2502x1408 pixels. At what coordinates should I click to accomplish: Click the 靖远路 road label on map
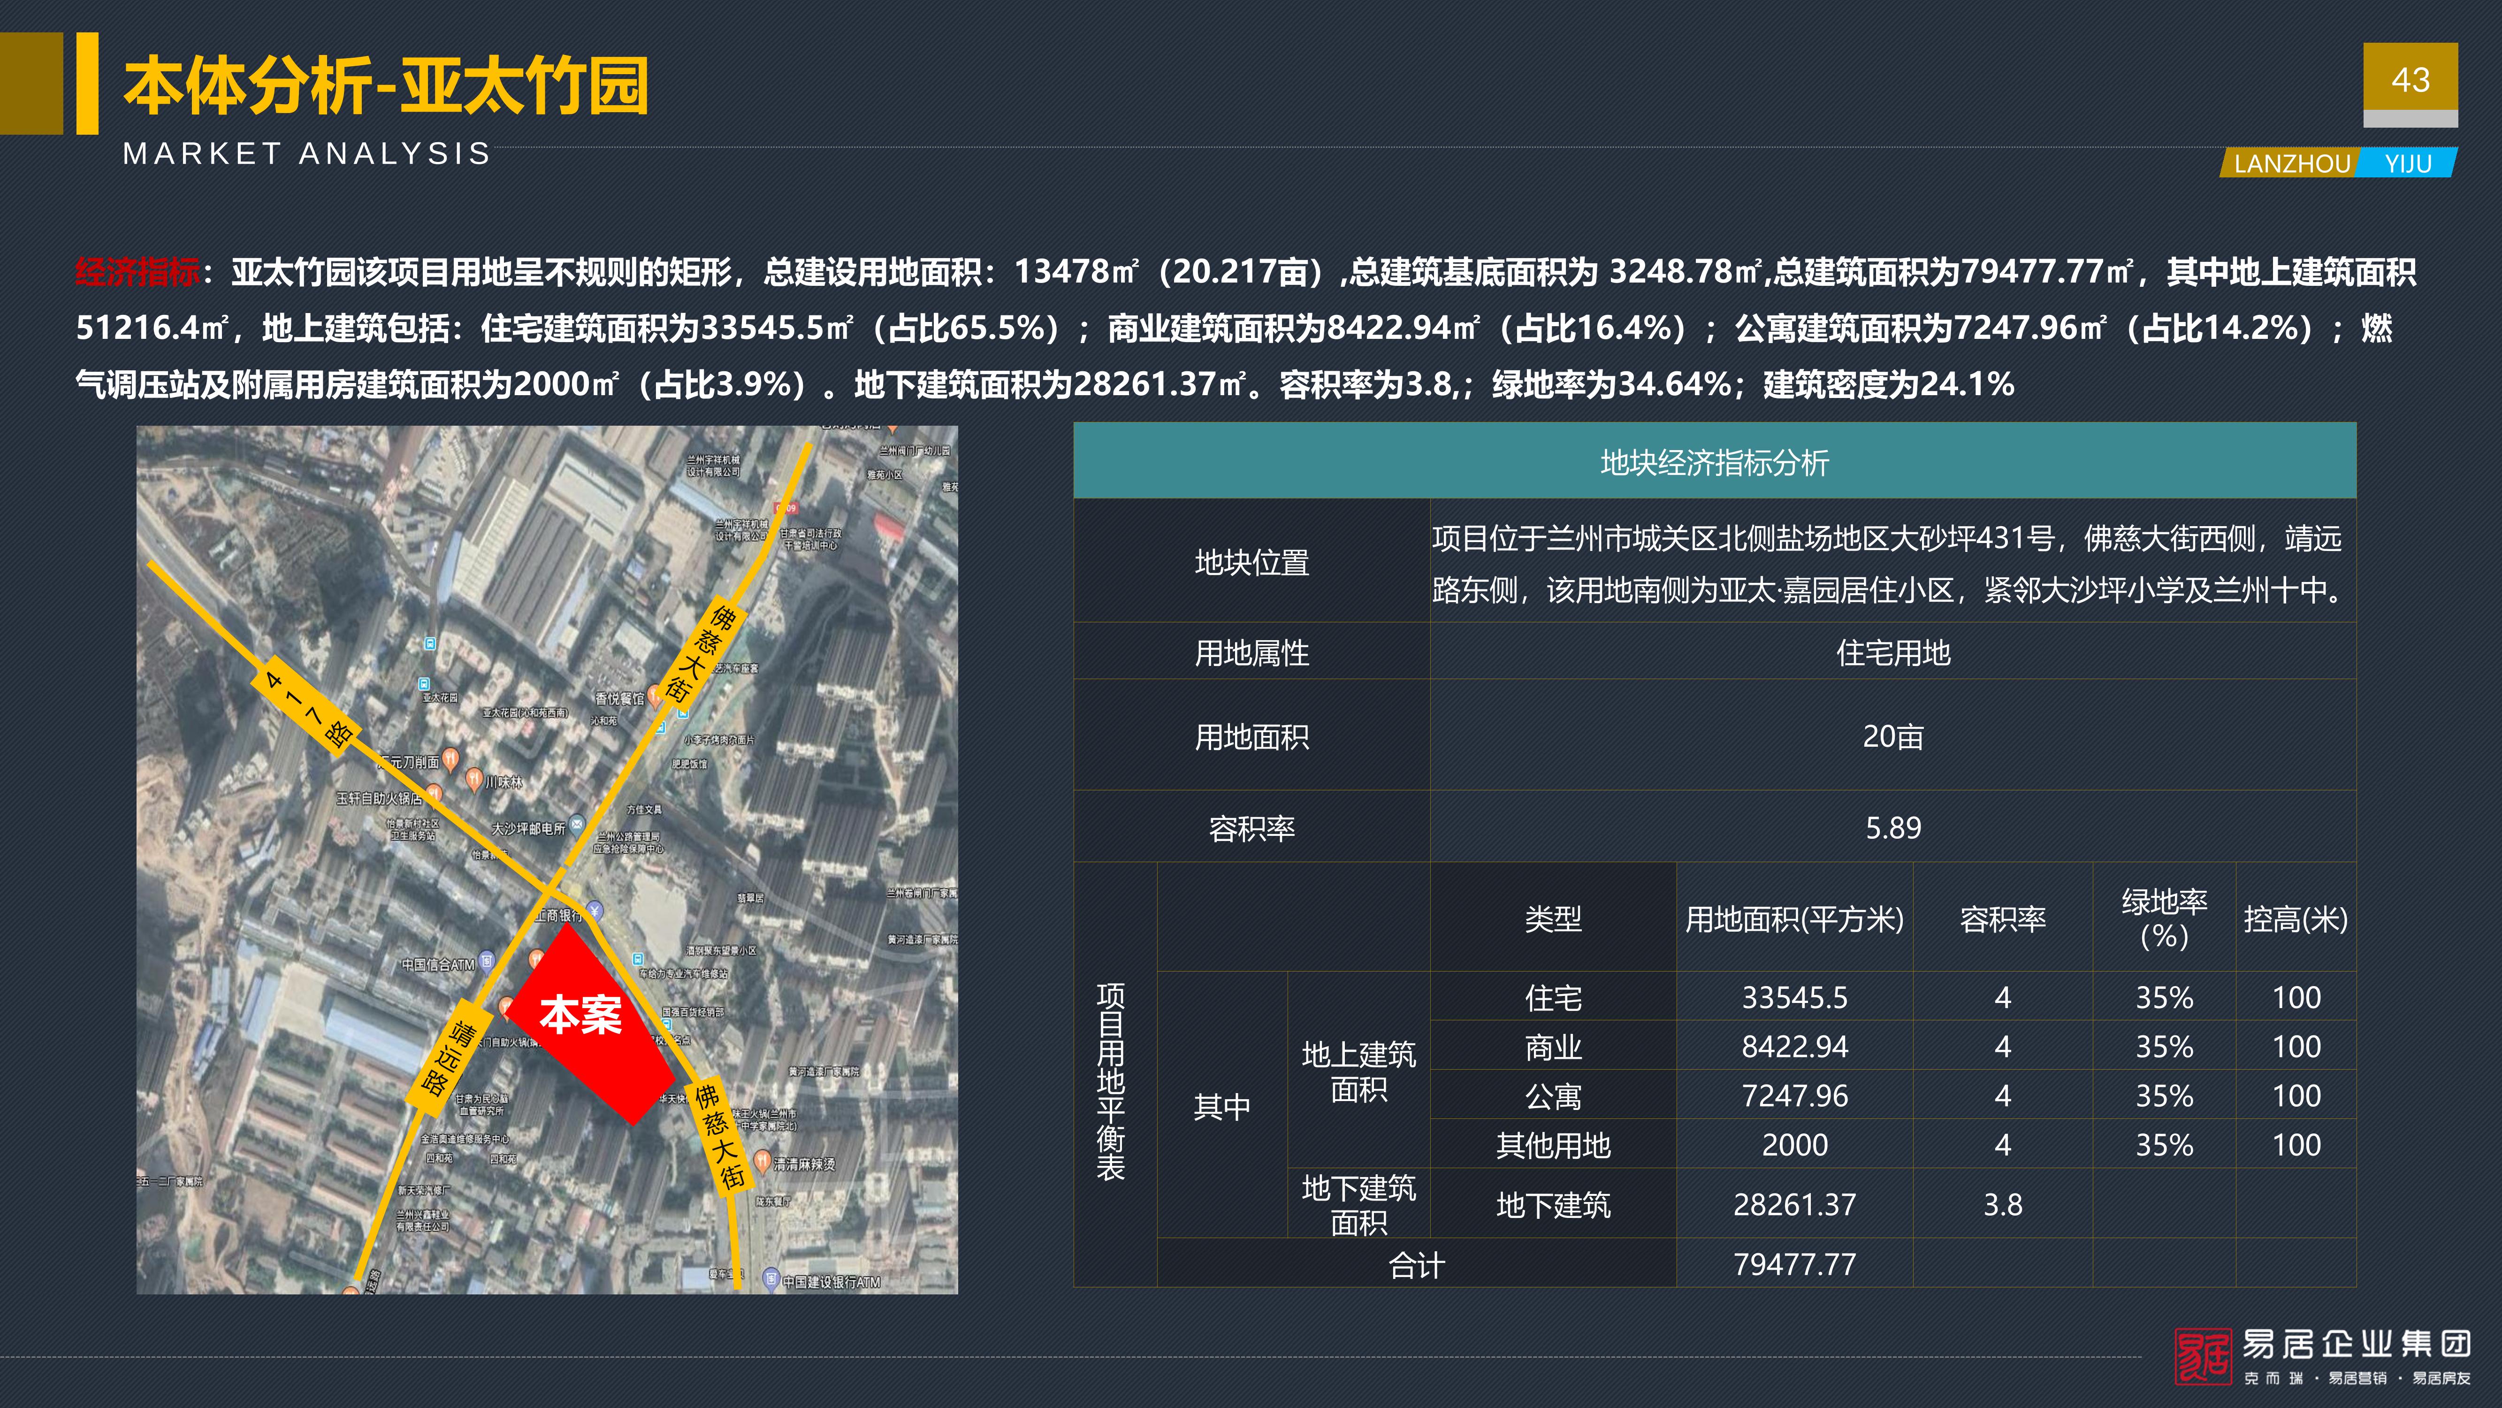click(449, 1058)
